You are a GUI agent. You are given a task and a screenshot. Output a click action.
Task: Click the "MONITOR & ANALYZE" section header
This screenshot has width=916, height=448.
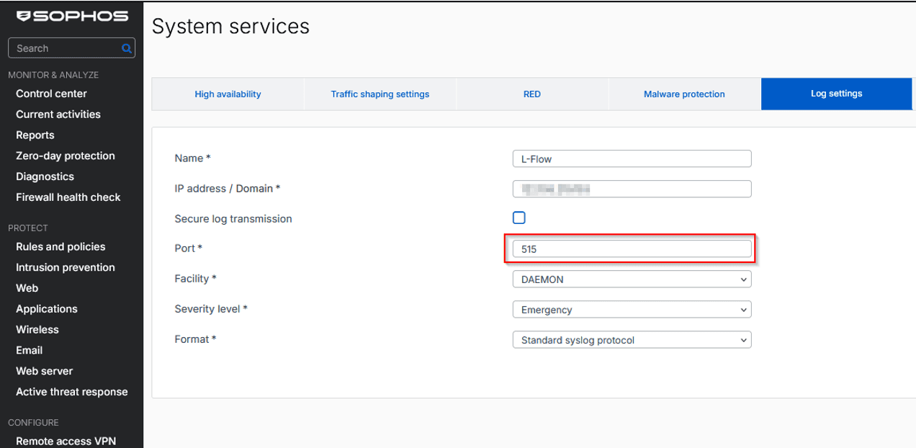click(53, 75)
